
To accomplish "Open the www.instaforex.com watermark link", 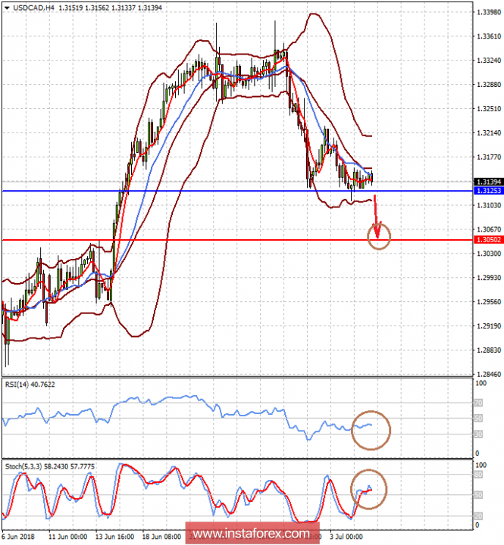I will pyautogui.click(x=252, y=534).
